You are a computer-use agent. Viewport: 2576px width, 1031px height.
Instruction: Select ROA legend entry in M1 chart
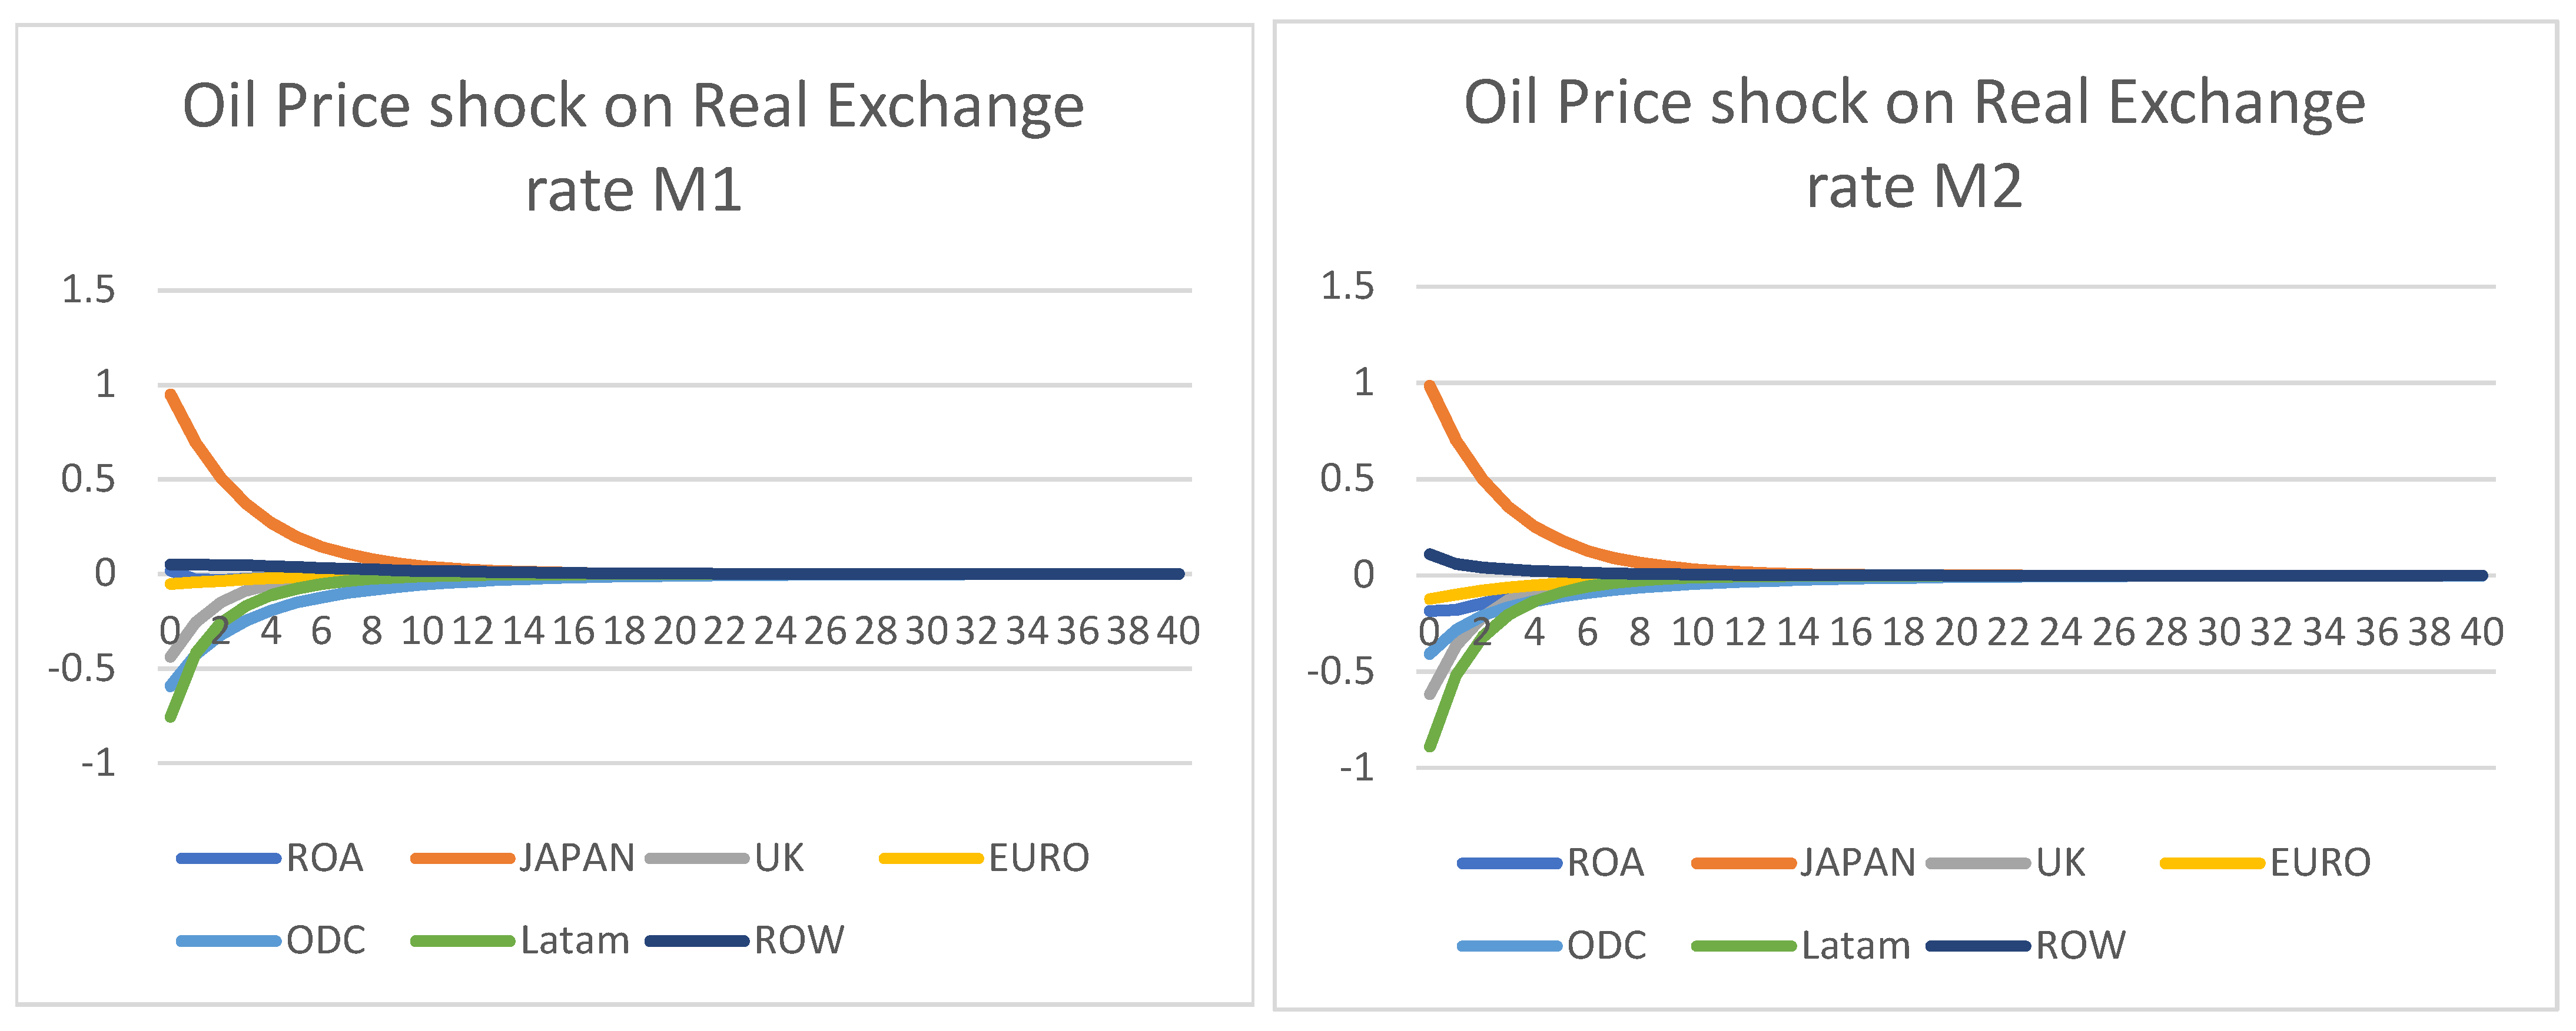[x=270, y=858]
